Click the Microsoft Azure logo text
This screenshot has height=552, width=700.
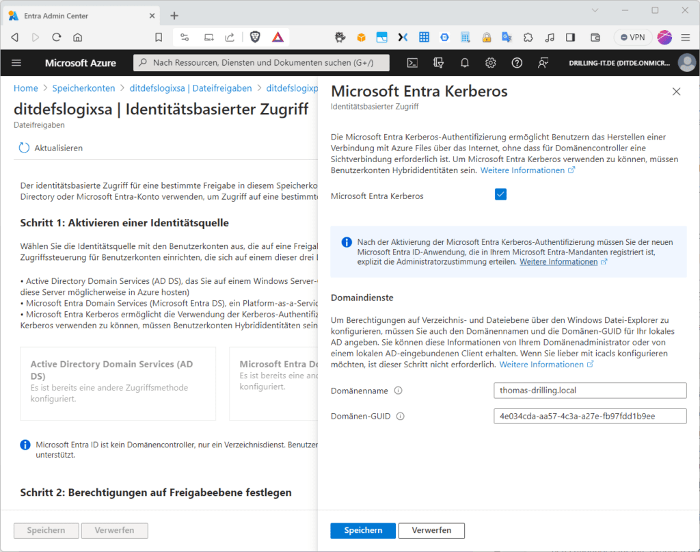[81, 63]
